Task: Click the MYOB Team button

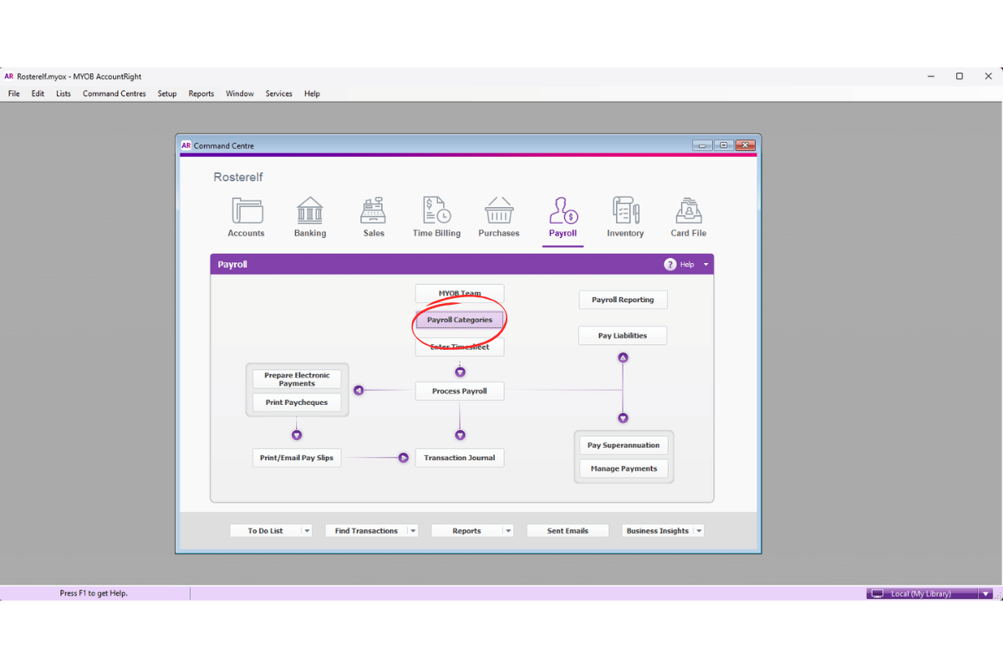Action: pos(460,294)
